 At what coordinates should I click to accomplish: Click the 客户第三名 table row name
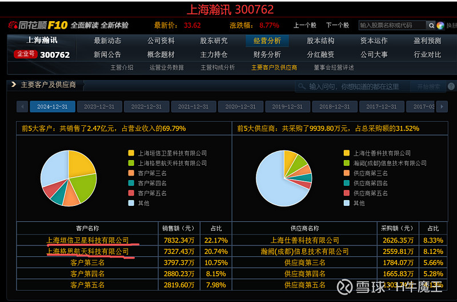(87, 263)
